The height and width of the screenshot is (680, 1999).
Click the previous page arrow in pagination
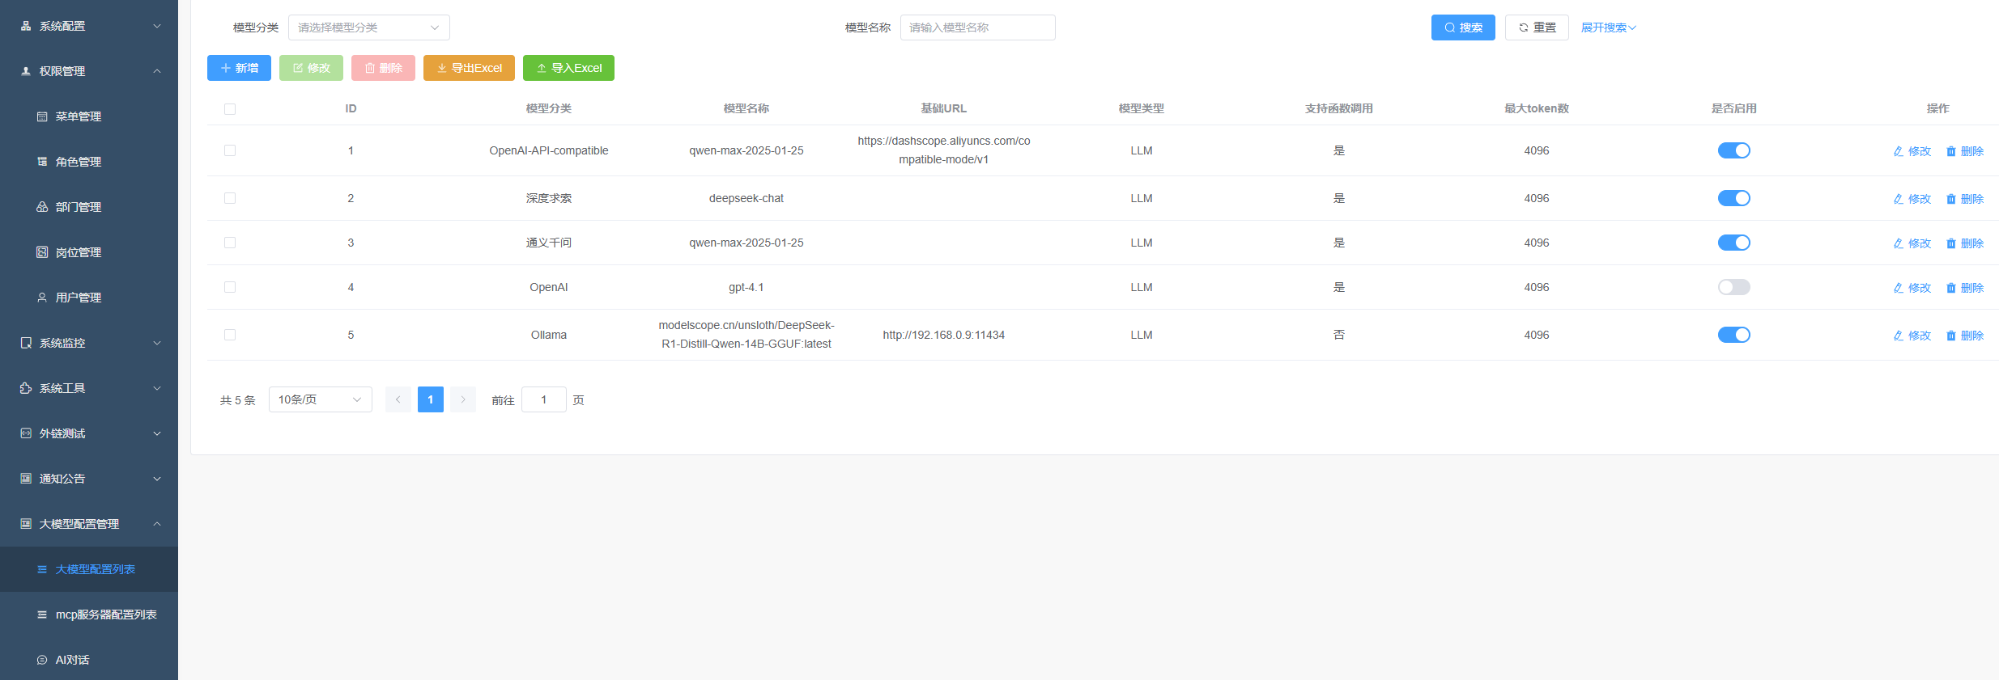pos(398,399)
